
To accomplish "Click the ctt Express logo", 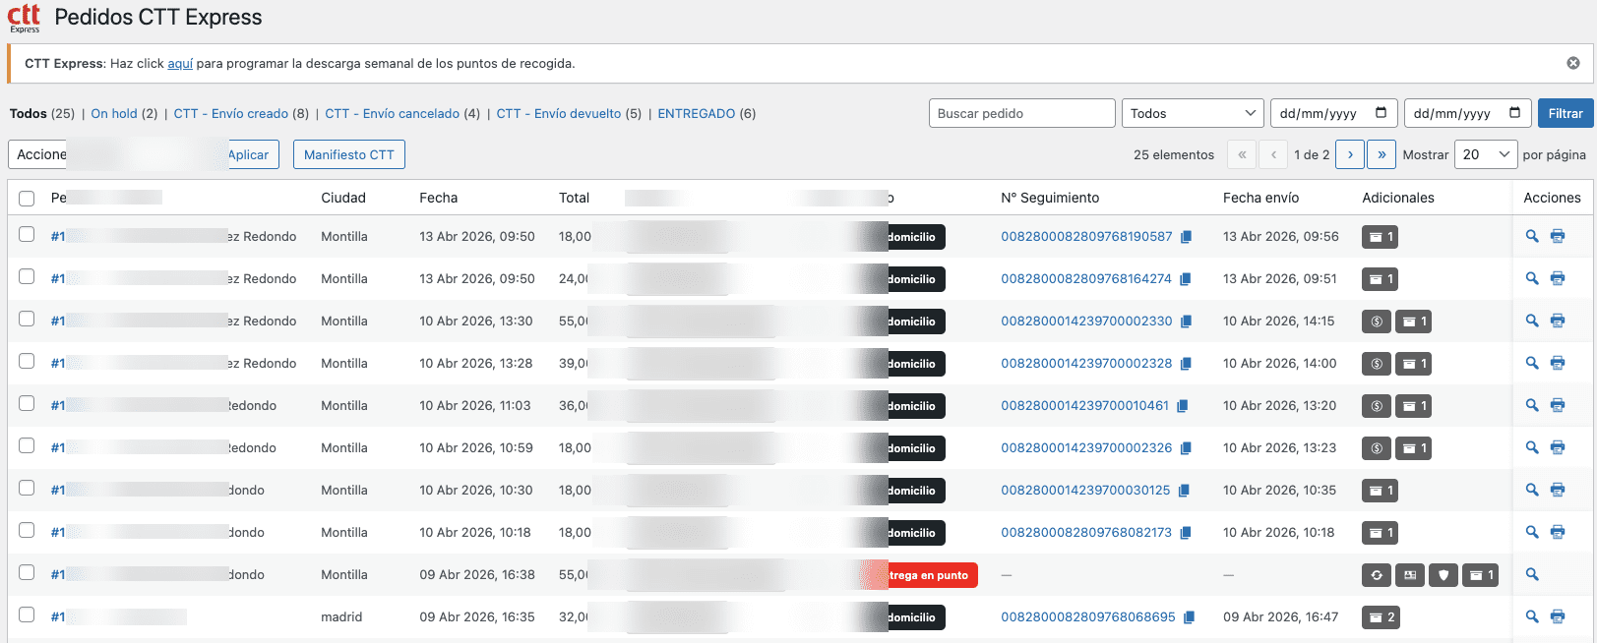I will click(x=25, y=18).
